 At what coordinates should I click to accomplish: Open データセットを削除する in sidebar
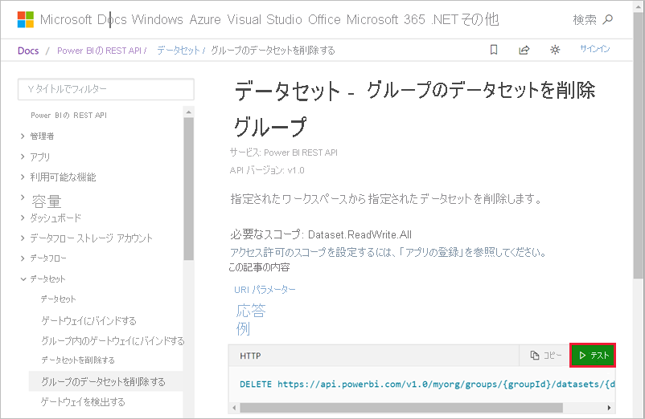(78, 360)
